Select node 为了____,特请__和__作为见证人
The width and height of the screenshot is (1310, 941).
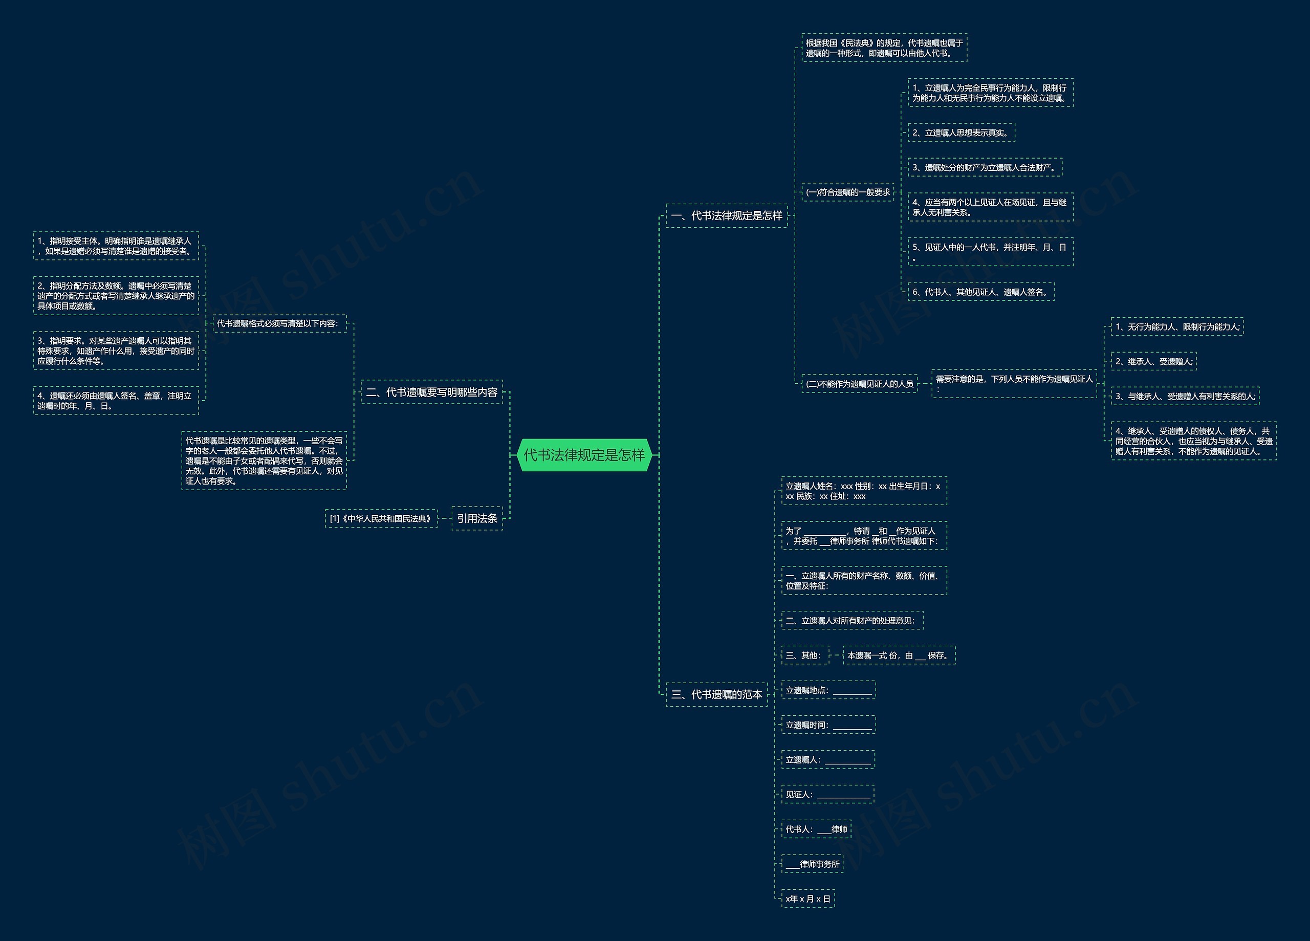click(864, 536)
